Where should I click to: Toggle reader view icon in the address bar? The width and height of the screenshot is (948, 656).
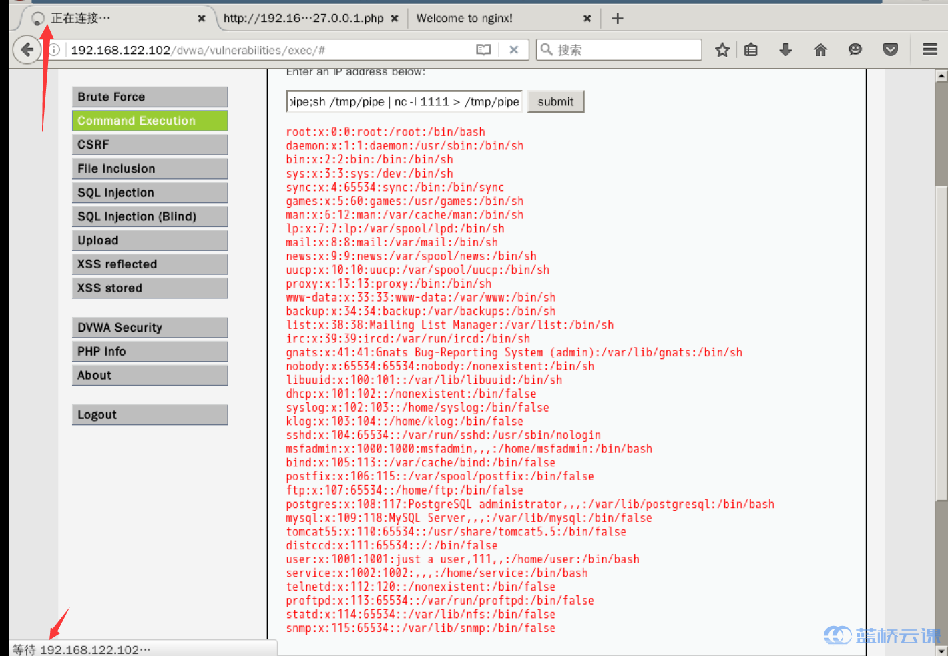coord(483,50)
